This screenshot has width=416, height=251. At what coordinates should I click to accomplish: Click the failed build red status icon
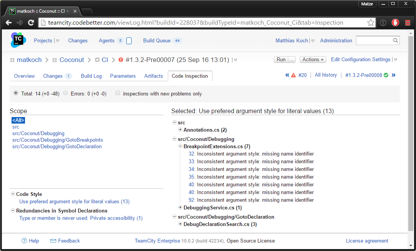121,60
